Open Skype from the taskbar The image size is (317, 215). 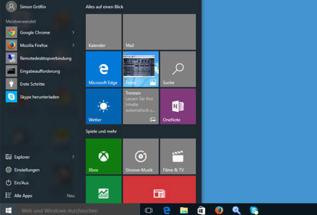[254, 211]
